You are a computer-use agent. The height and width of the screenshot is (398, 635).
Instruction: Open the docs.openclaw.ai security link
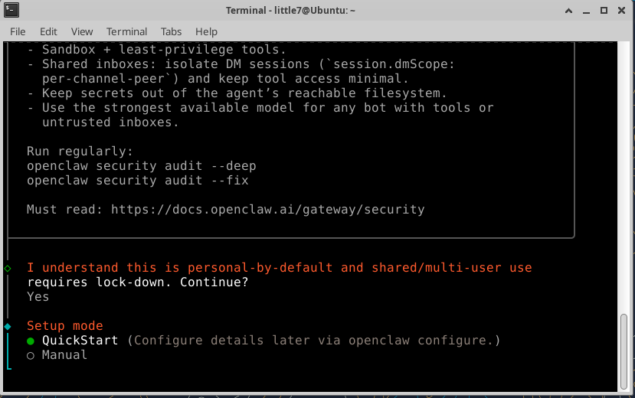(267, 209)
